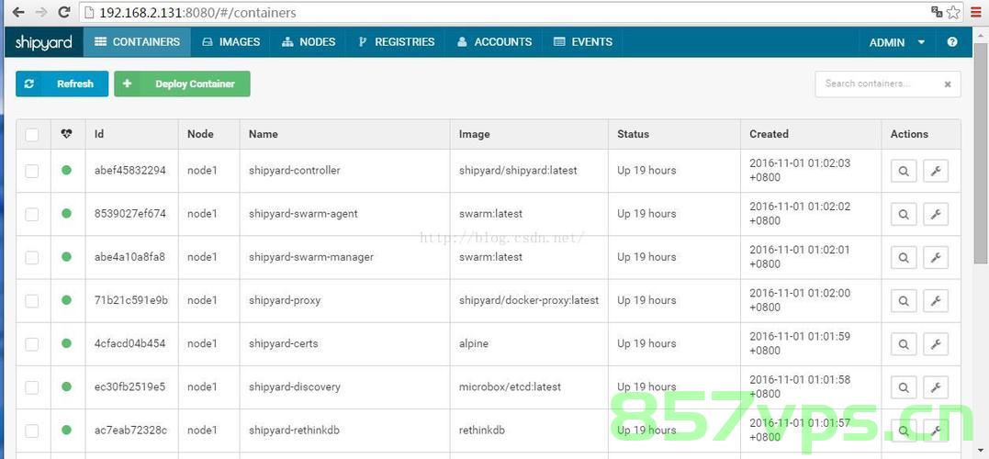Inspect the shipyard-swarm-manager container with its magnifier icon
989x459 pixels.
click(x=904, y=257)
